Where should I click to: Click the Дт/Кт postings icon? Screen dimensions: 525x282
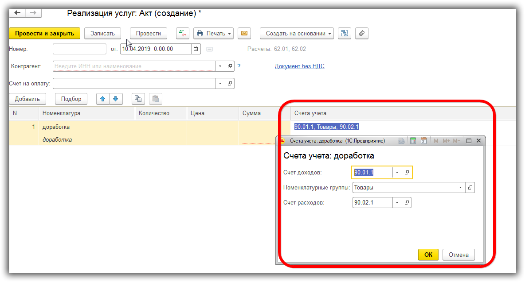coord(183,33)
